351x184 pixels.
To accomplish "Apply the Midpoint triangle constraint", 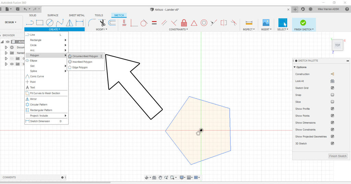I will [194, 23].
